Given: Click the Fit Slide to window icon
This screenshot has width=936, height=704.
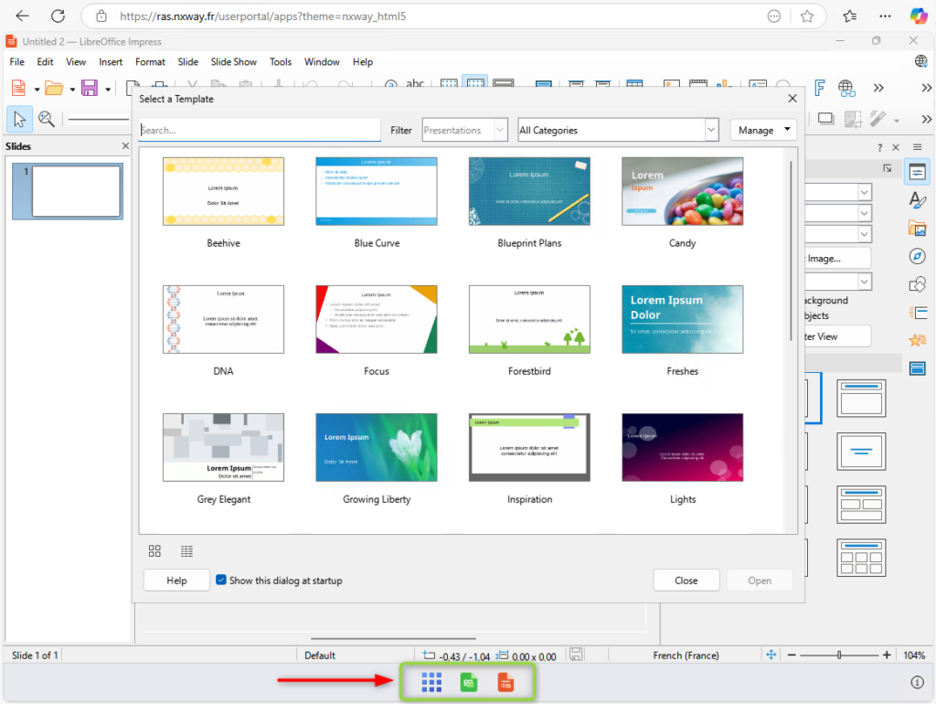Looking at the screenshot, I should pos(771,655).
